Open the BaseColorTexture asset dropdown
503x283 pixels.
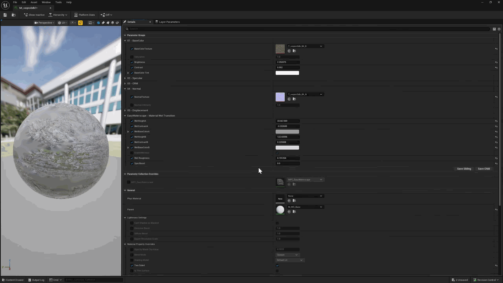[305, 46]
